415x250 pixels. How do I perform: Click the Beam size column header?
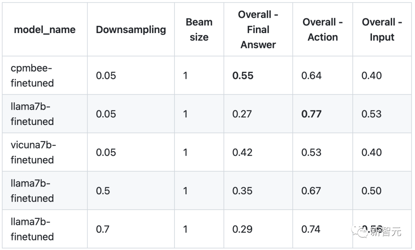coord(199,30)
